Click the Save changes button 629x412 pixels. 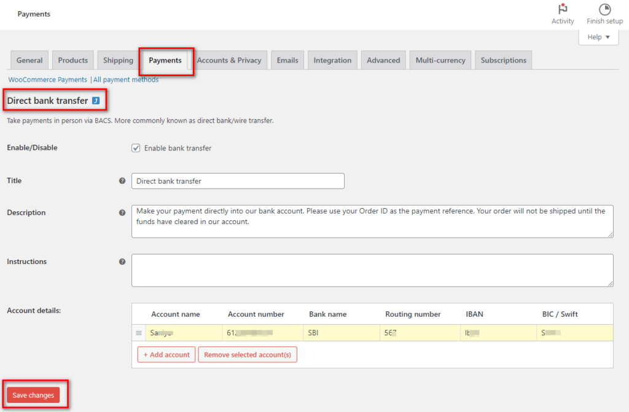point(33,395)
